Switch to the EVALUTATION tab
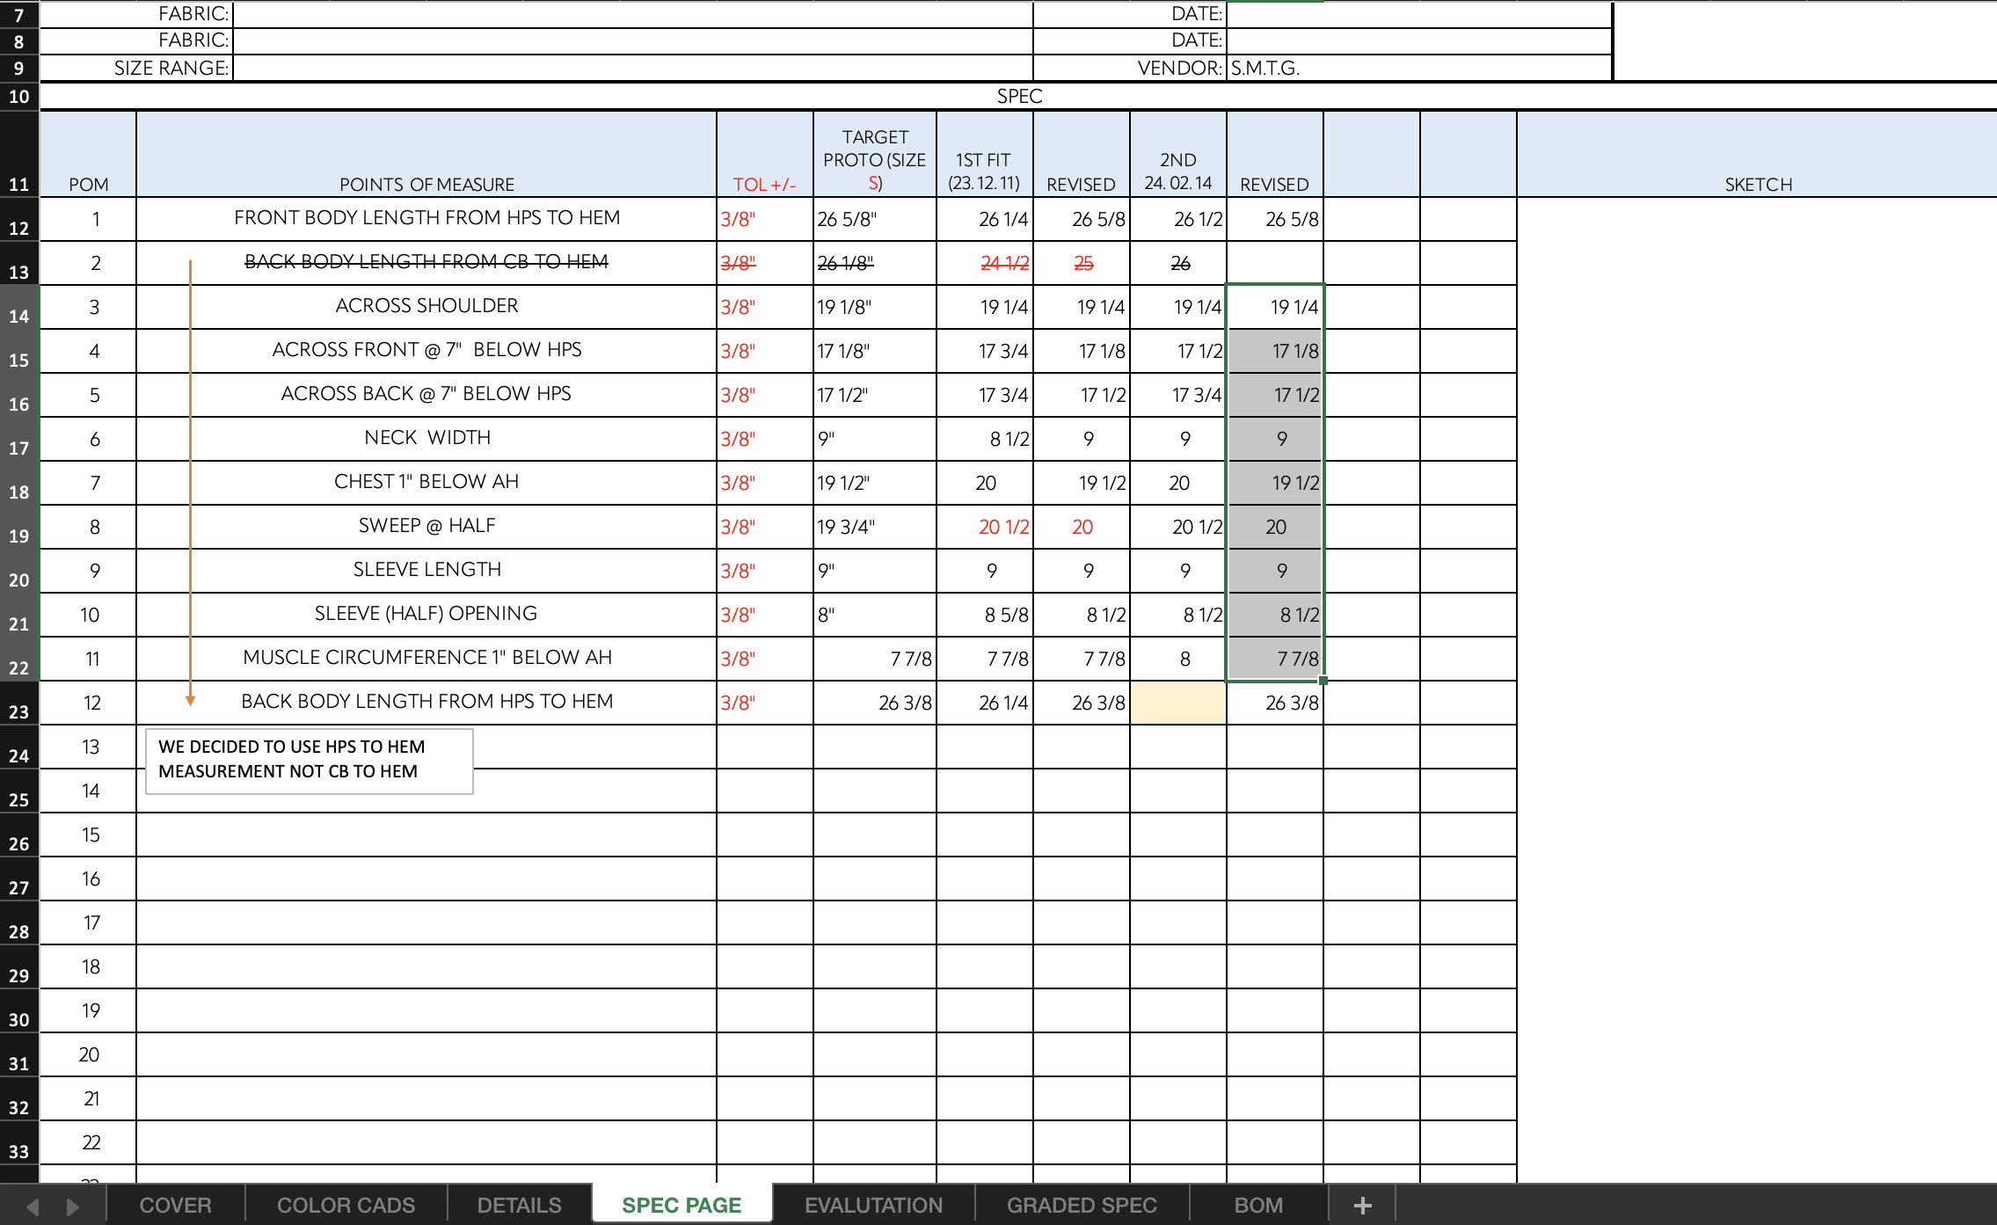This screenshot has width=1997, height=1225. coord(873,1206)
